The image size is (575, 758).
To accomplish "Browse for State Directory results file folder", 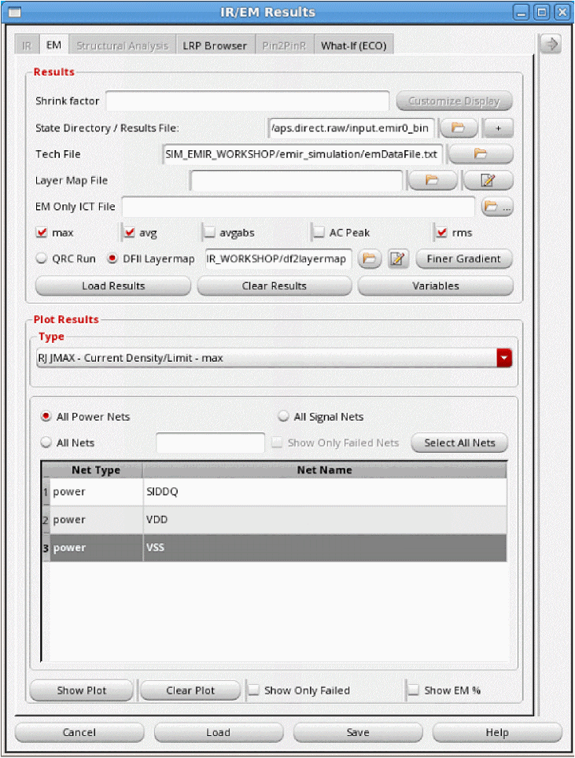I will pos(459,127).
